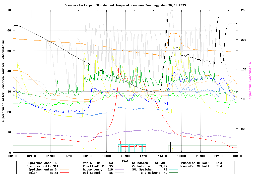Click the '3WV Heizung R9' legend label
Screen dimensions: 257x176
154,173
